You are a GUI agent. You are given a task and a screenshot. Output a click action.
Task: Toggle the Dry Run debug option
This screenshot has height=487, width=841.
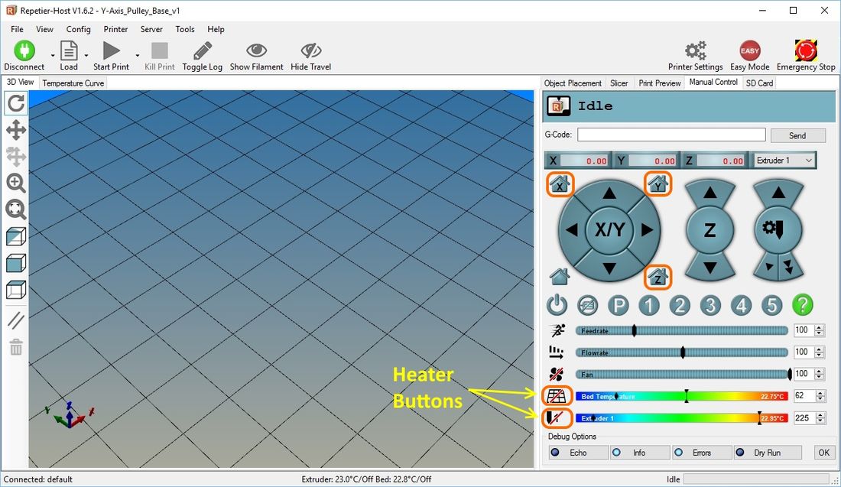[768, 453]
